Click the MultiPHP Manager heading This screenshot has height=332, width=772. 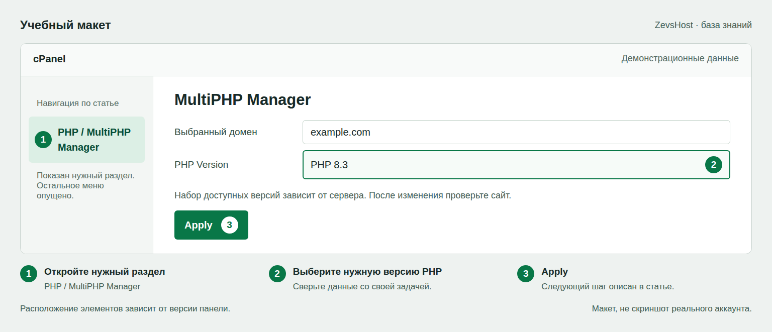pos(243,99)
